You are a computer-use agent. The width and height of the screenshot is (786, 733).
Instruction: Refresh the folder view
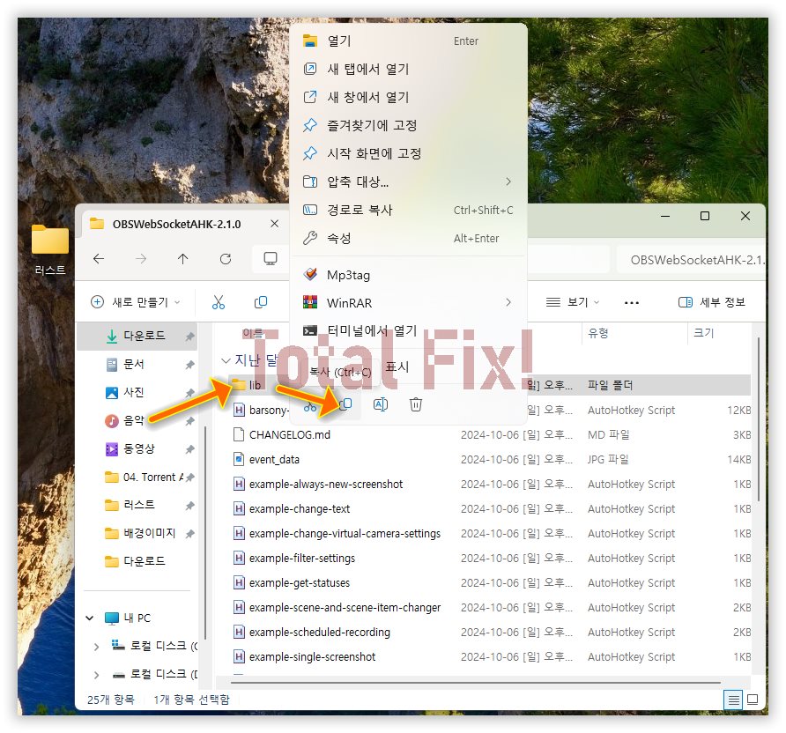click(226, 258)
